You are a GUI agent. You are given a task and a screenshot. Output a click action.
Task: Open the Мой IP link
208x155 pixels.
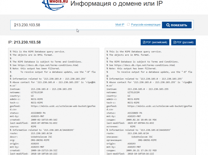coord(120,25)
